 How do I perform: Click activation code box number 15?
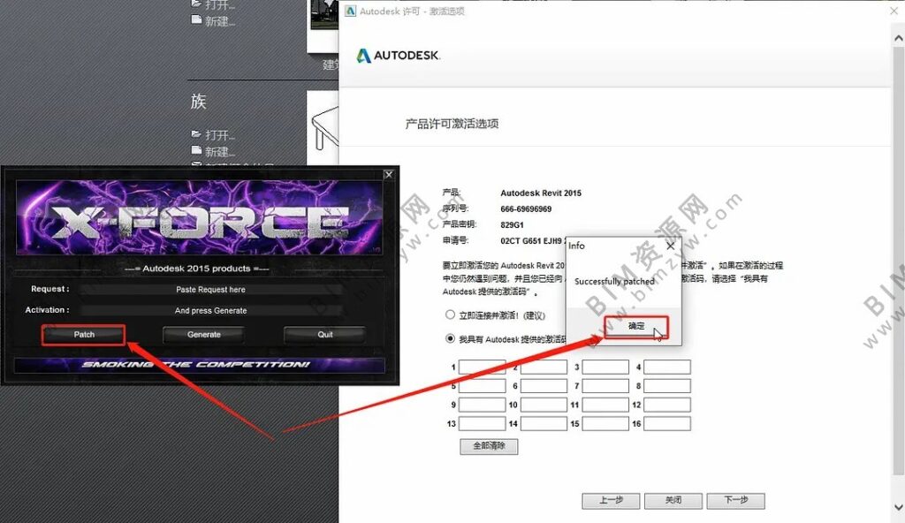(x=605, y=424)
